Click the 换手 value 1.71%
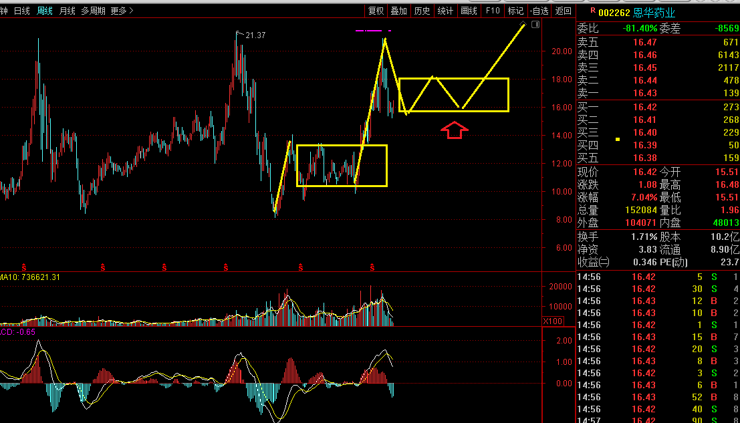Image resolution: width=740 pixels, height=423 pixels. pos(644,237)
